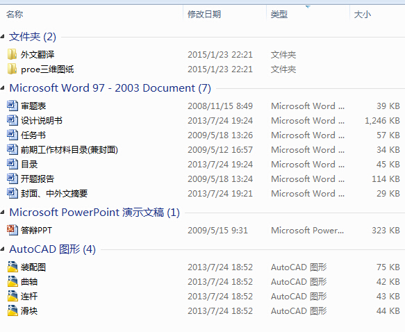Sort by the 修改日期 column header
Screen dimensions: 405x332
pos(204,14)
